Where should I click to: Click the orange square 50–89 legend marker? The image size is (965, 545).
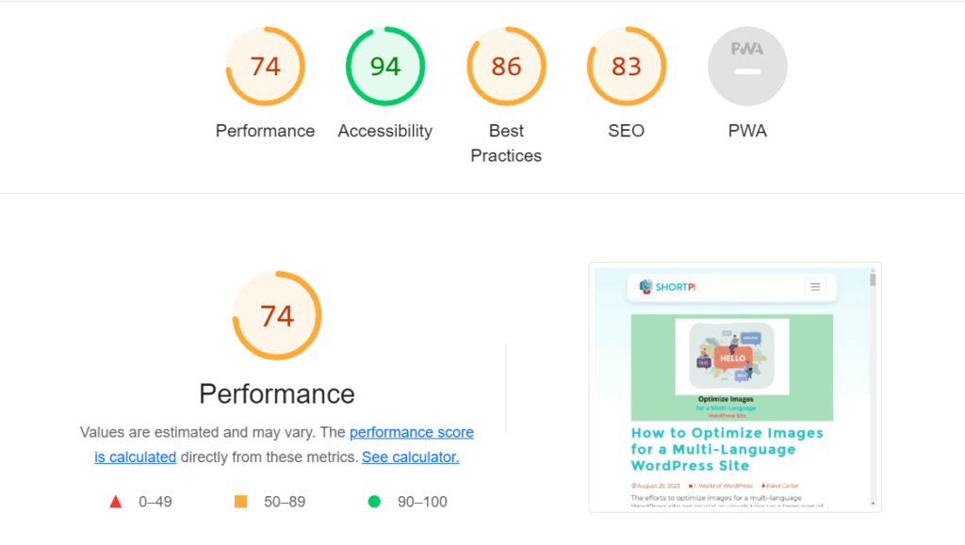(241, 502)
